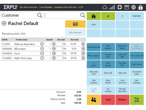This screenshot has width=146, height=110.
Task: Open the signal strength bars icon
Action: 112,7
